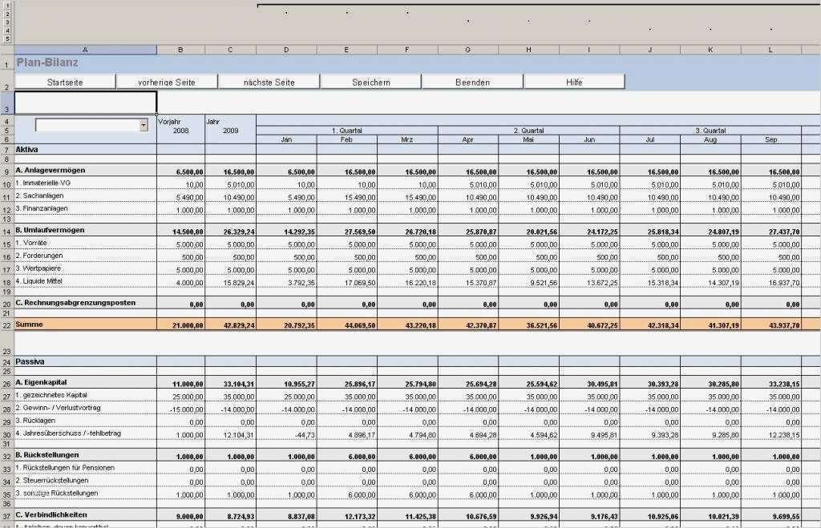
Task: Open the selection dropdown under the buttons
Action: click(x=144, y=125)
